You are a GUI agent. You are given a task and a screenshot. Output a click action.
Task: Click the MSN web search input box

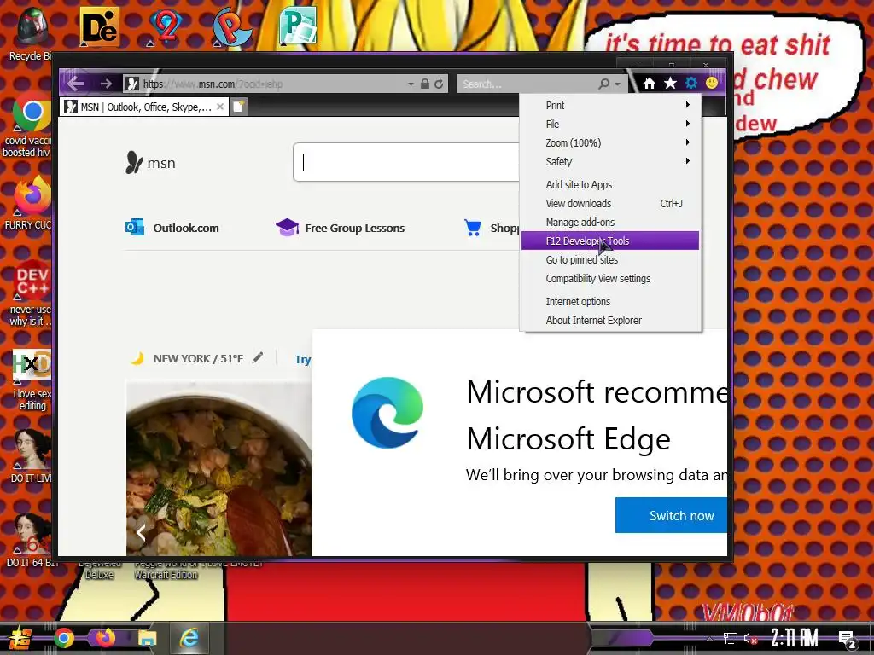407,162
